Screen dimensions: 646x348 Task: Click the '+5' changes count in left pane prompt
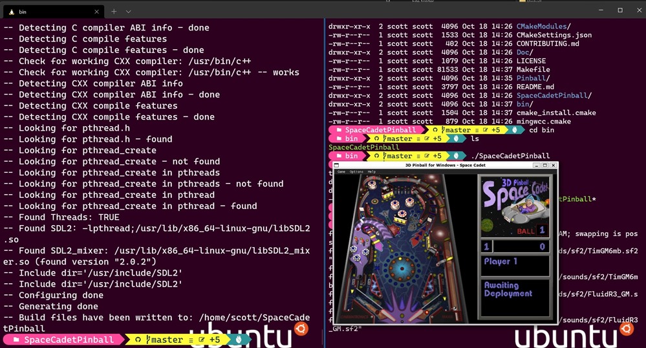[215, 340]
